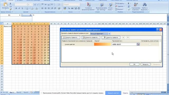169x95 pixels.
Task: Expand the font size 11 dropdown
Action: [32, 4]
